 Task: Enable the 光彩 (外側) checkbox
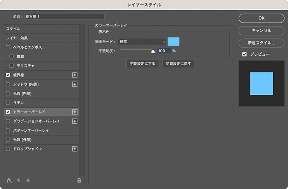tap(8, 140)
